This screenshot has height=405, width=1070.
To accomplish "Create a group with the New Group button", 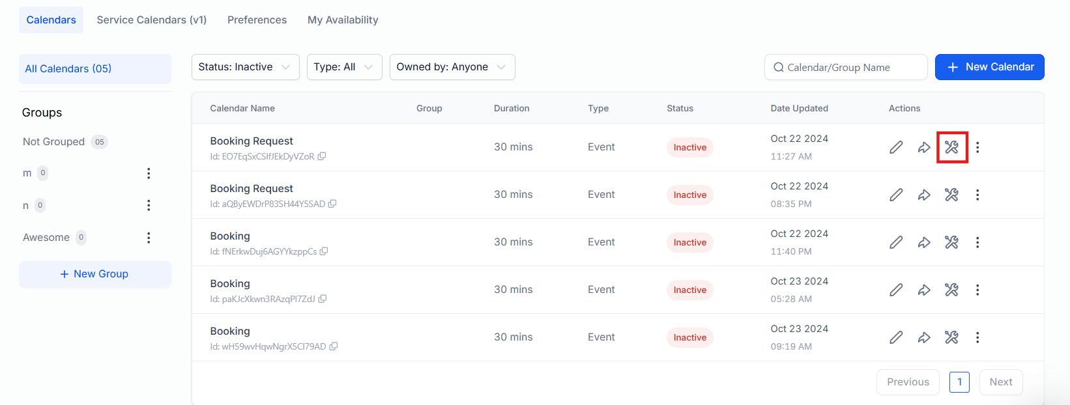I will (x=95, y=274).
